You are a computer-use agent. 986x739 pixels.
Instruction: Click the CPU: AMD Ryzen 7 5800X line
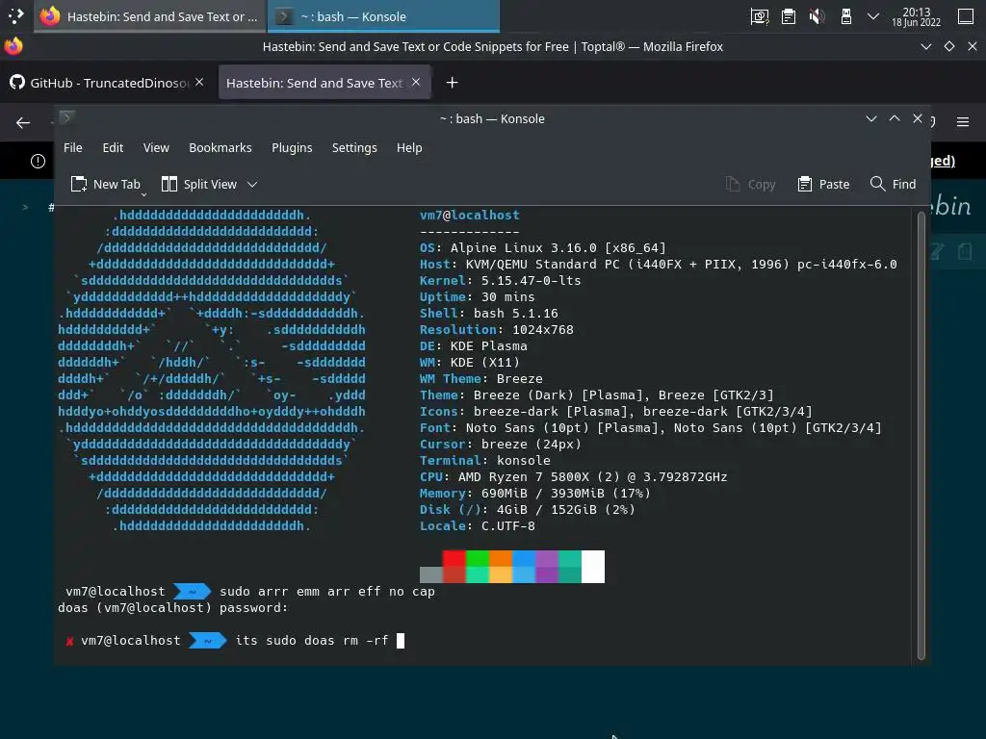point(574,476)
